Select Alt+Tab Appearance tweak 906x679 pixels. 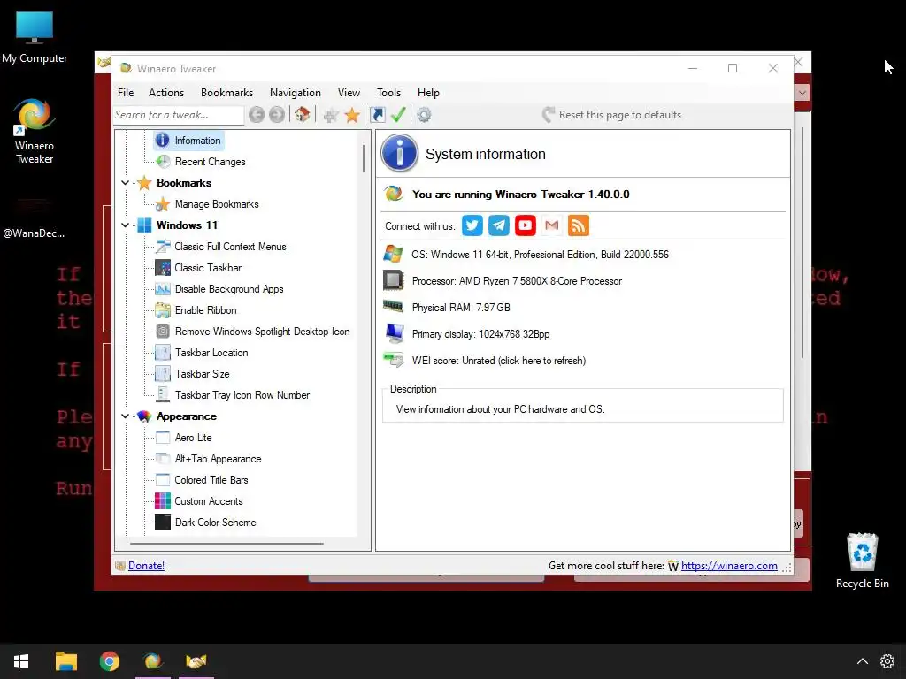point(218,459)
